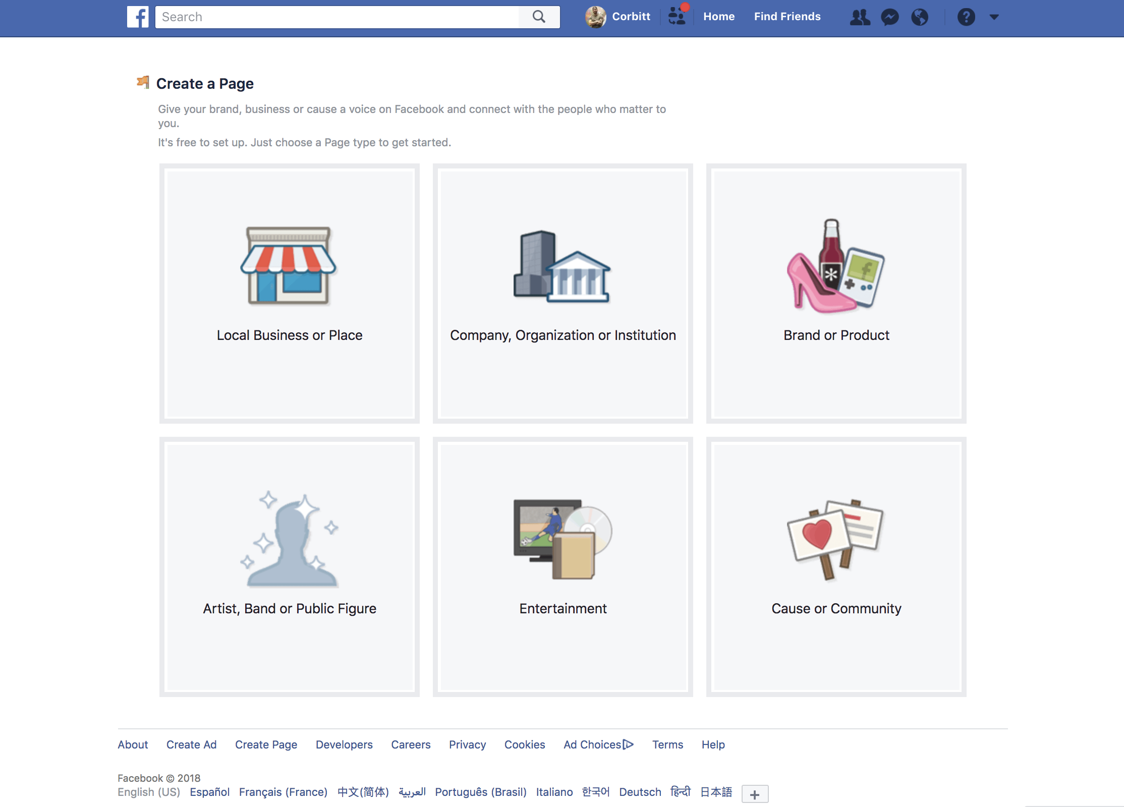Select Entertainment label
Viewport: 1124px width, 807px height.
tap(563, 609)
